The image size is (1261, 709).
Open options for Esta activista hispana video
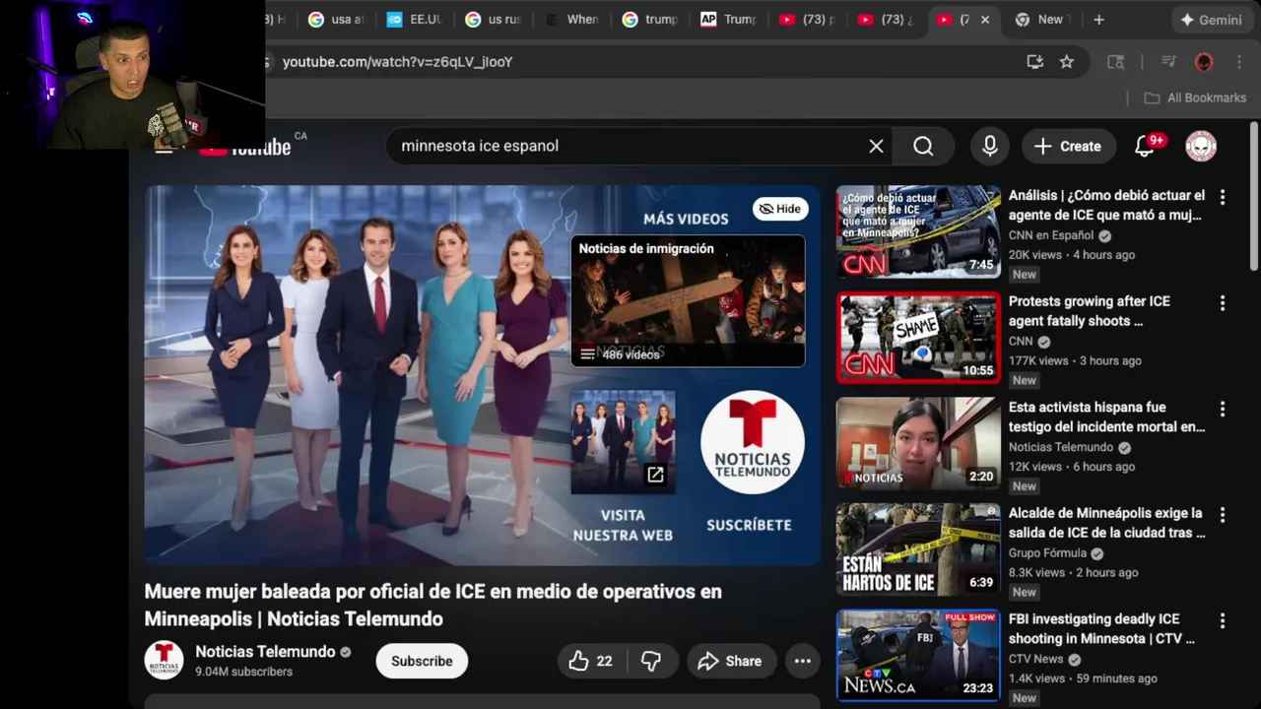tap(1223, 409)
